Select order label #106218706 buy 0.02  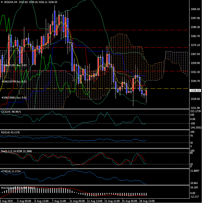click(x=14, y=82)
